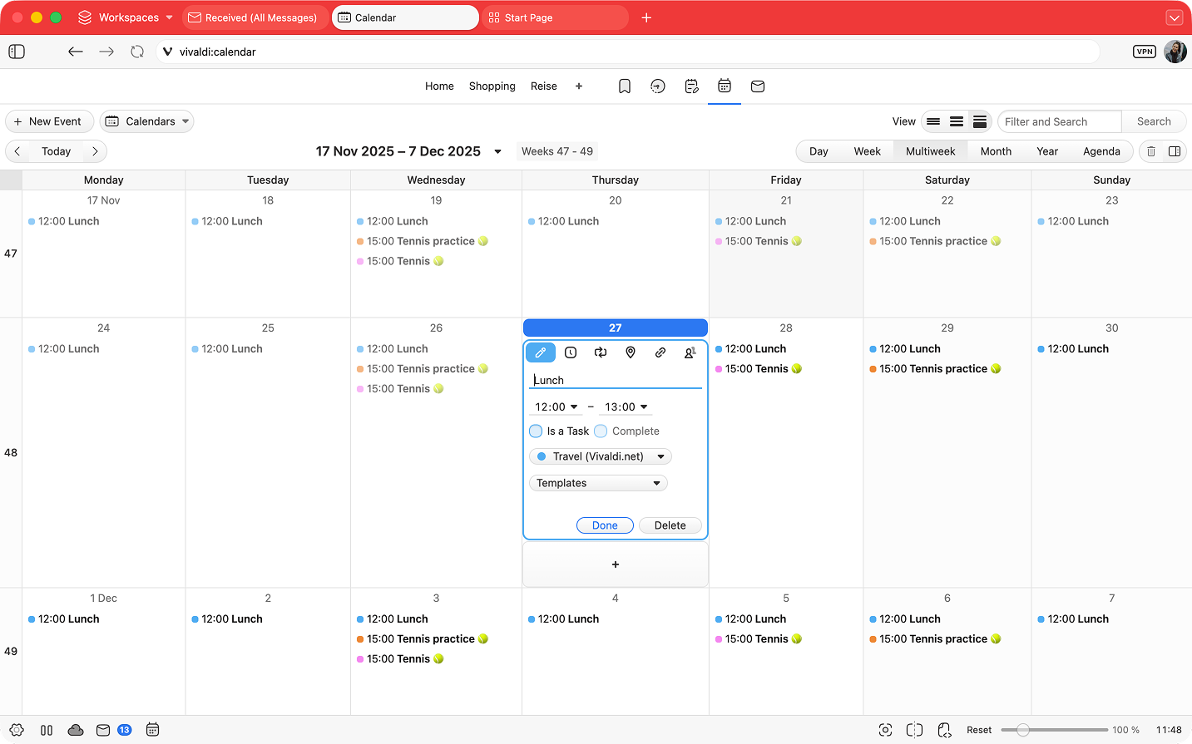This screenshot has width=1192, height=744.
Task: Open the link tab in event editor
Action: (x=660, y=352)
